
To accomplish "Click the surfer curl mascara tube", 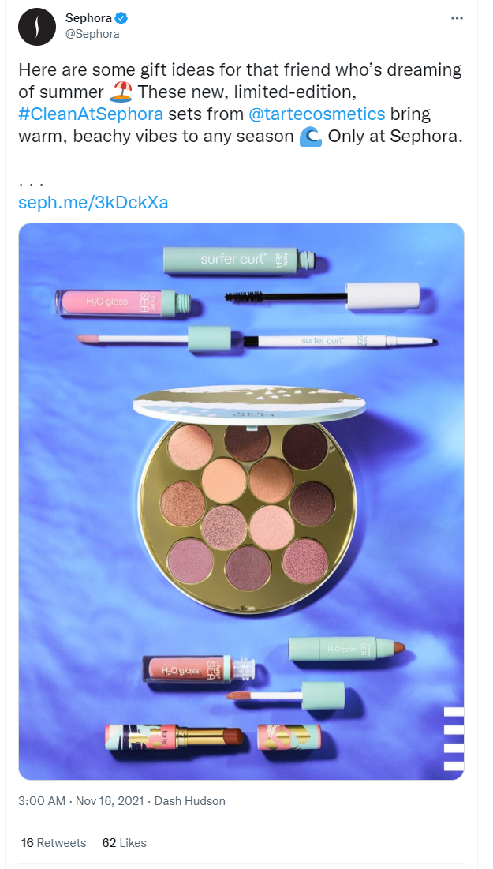I will coord(239,260).
